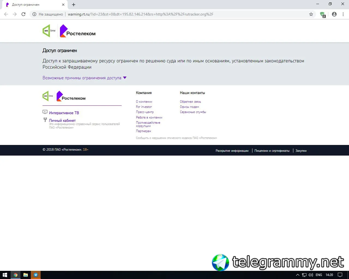Open the Офисы продаж link
This screenshot has width=349, height=279.
point(189,107)
